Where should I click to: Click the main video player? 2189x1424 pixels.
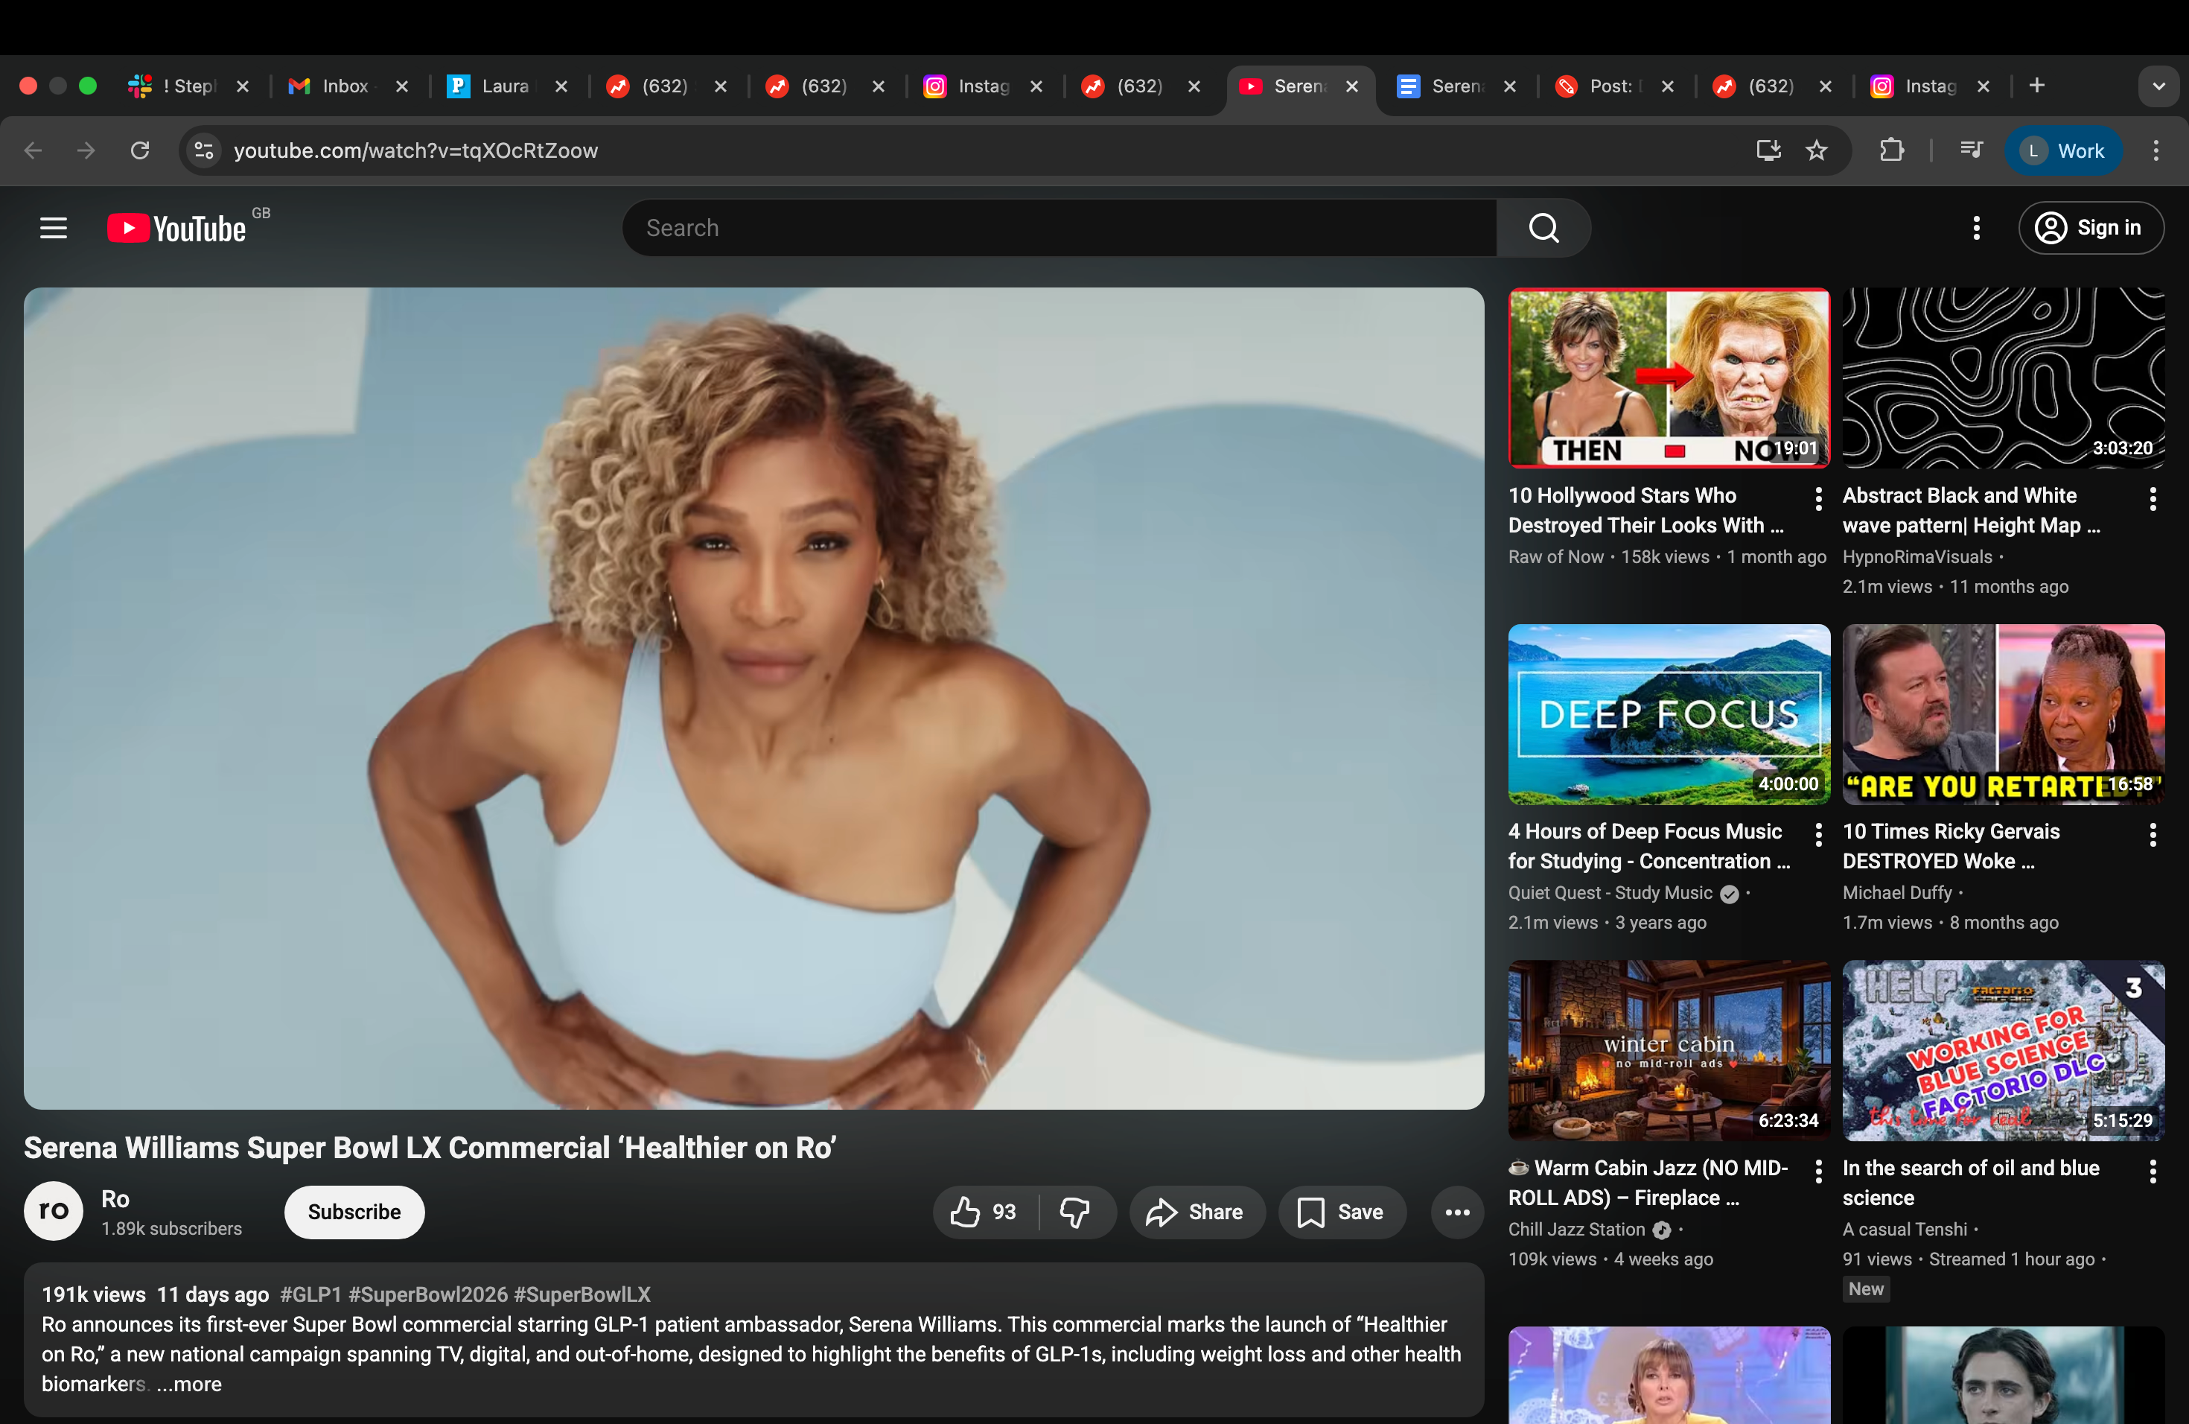click(x=753, y=698)
